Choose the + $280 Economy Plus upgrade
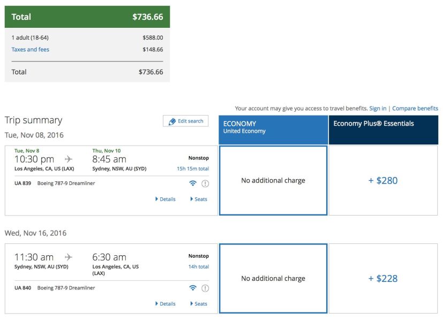Viewport: 443px width, 321px height. (x=383, y=180)
